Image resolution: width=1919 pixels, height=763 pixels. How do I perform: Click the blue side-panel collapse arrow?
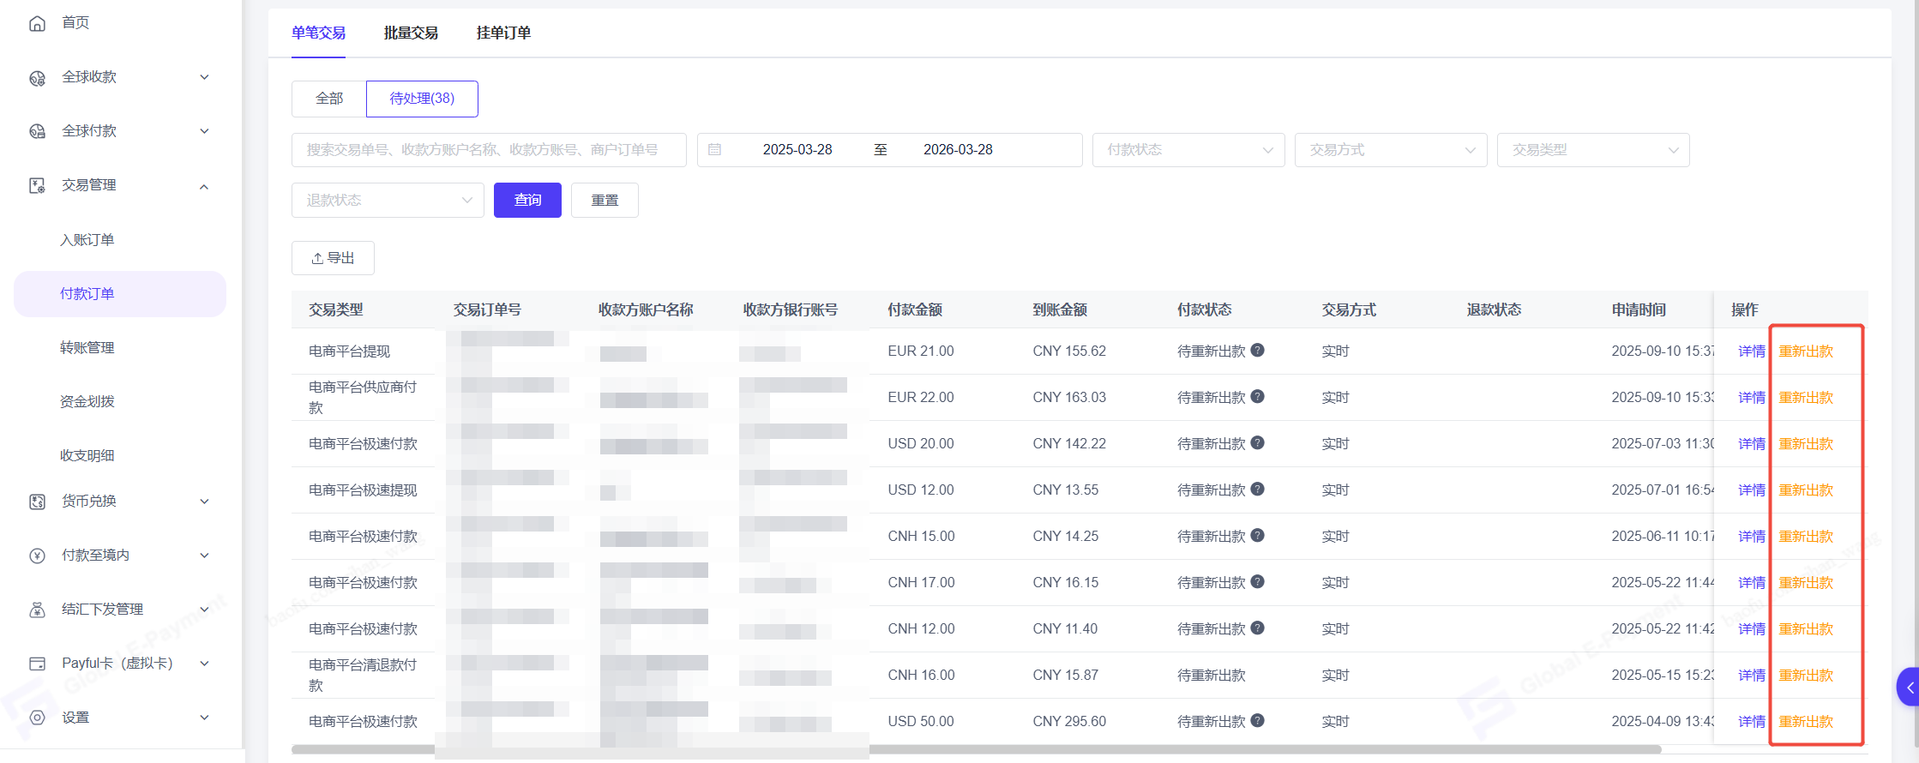tap(1909, 687)
